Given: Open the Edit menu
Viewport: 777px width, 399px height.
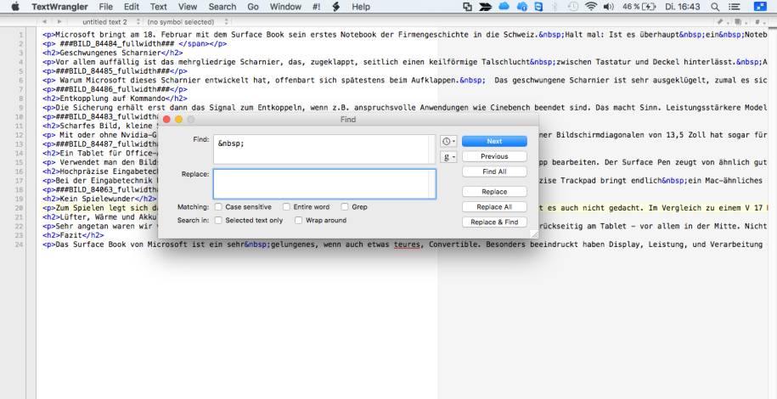Looking at the screenshot, I should [x=132, y=7].
